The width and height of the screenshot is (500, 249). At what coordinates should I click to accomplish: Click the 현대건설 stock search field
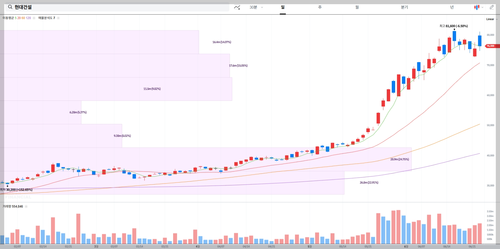point(117,7)
